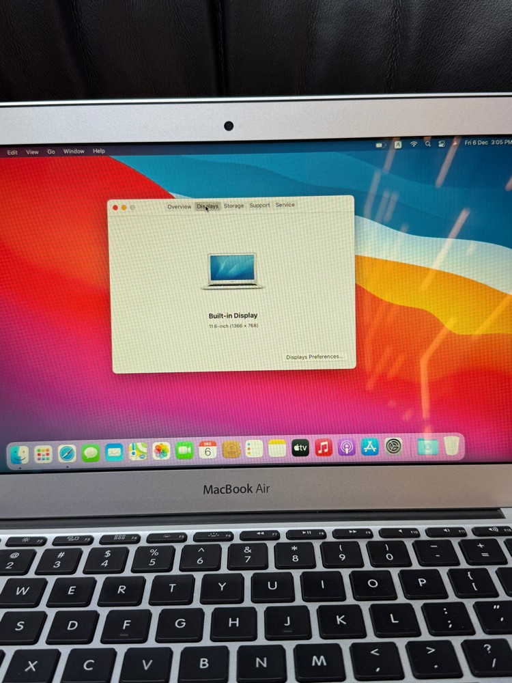Viewport: 512px width, 683px height.
Task: Check battery status in the menu bar
Action: click(380, 145)
